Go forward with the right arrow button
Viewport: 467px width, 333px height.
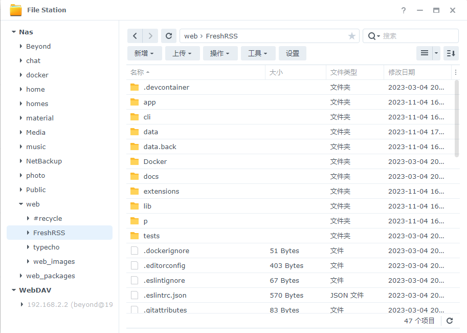(x=150, y=36)
